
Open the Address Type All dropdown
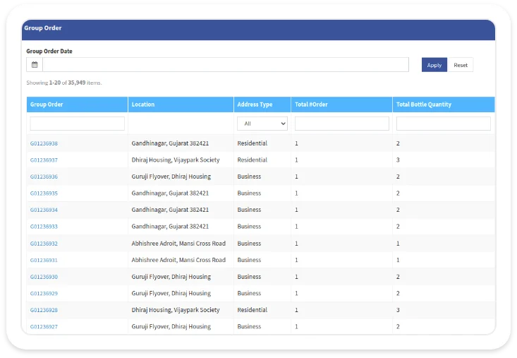262,124
